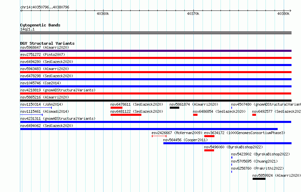Select nsv4507480 gnomAD variant label
301x192 pixels.
pos(266,104)
